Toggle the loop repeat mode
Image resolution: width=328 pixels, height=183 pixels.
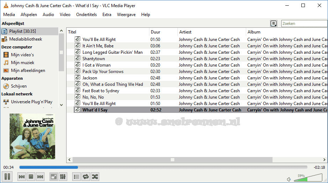[x=85, y=177]
